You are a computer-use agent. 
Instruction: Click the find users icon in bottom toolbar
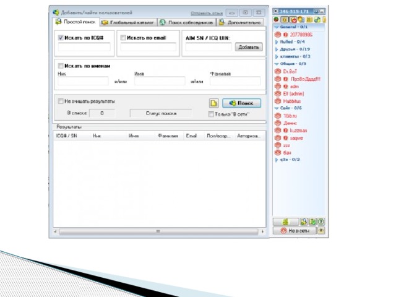[x=304, y=222]
